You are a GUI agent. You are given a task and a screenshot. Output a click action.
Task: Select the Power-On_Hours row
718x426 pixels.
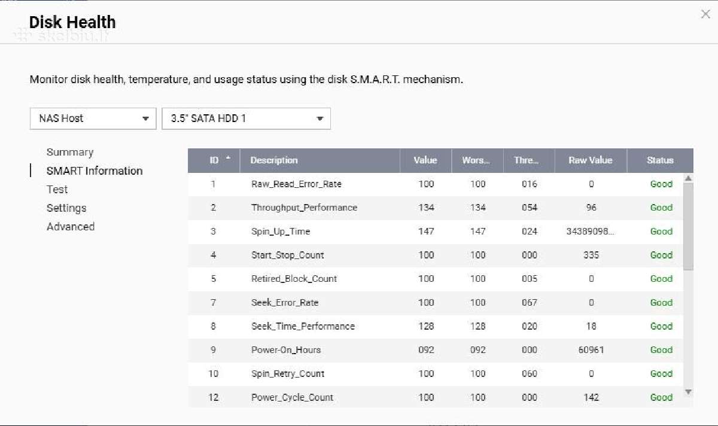(x=436, y=350)
